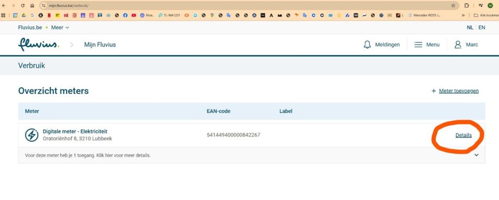Screen dimensions: 499x200
Task: Reload the page in the browser
Action: pyautogui.click(x=23, y=5)
